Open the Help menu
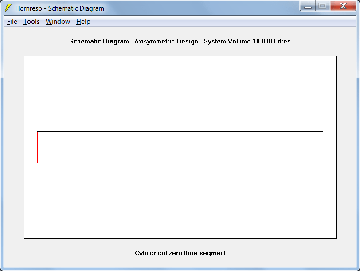Viewport: 360px width, 271px height. click(x=83, y=22)
